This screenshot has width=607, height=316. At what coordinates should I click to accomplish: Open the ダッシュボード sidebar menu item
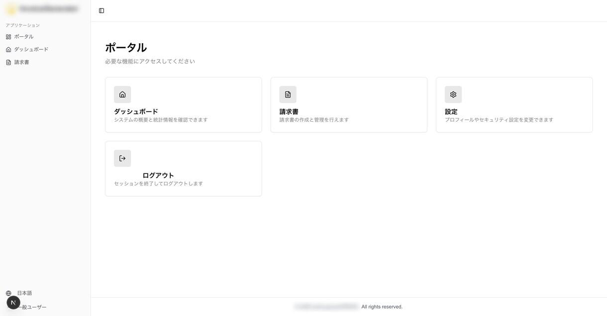45,50
